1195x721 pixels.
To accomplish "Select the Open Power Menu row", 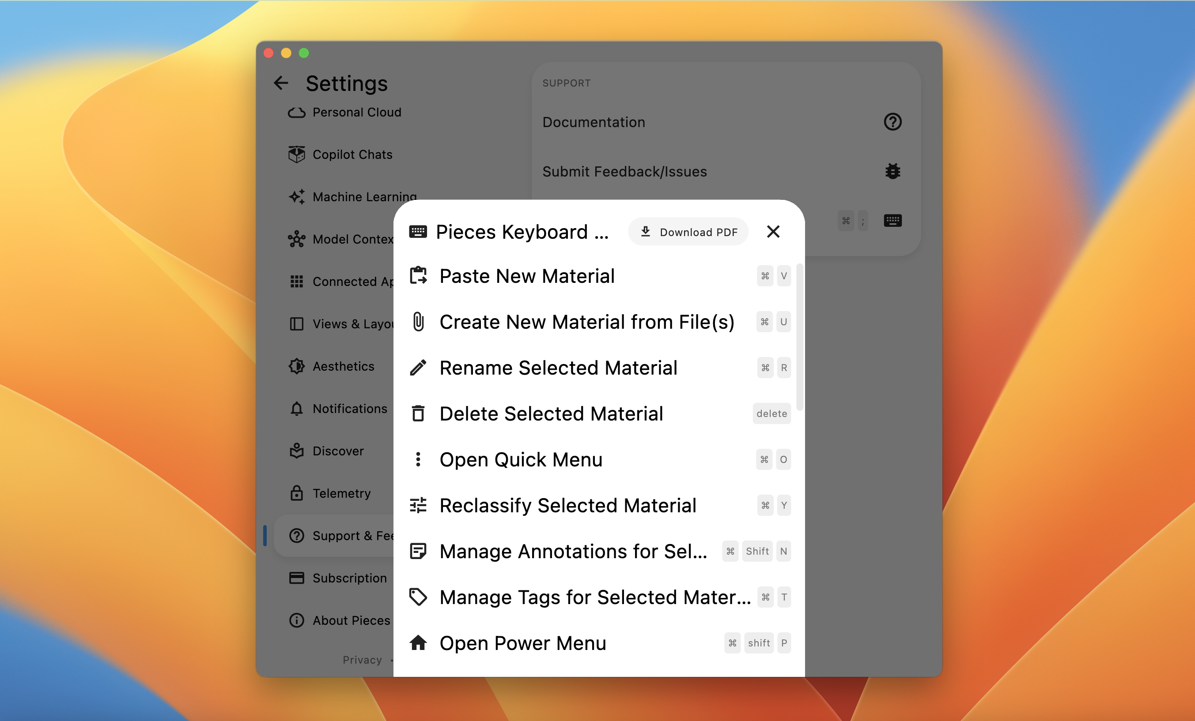I will click(x=599, y=643).
